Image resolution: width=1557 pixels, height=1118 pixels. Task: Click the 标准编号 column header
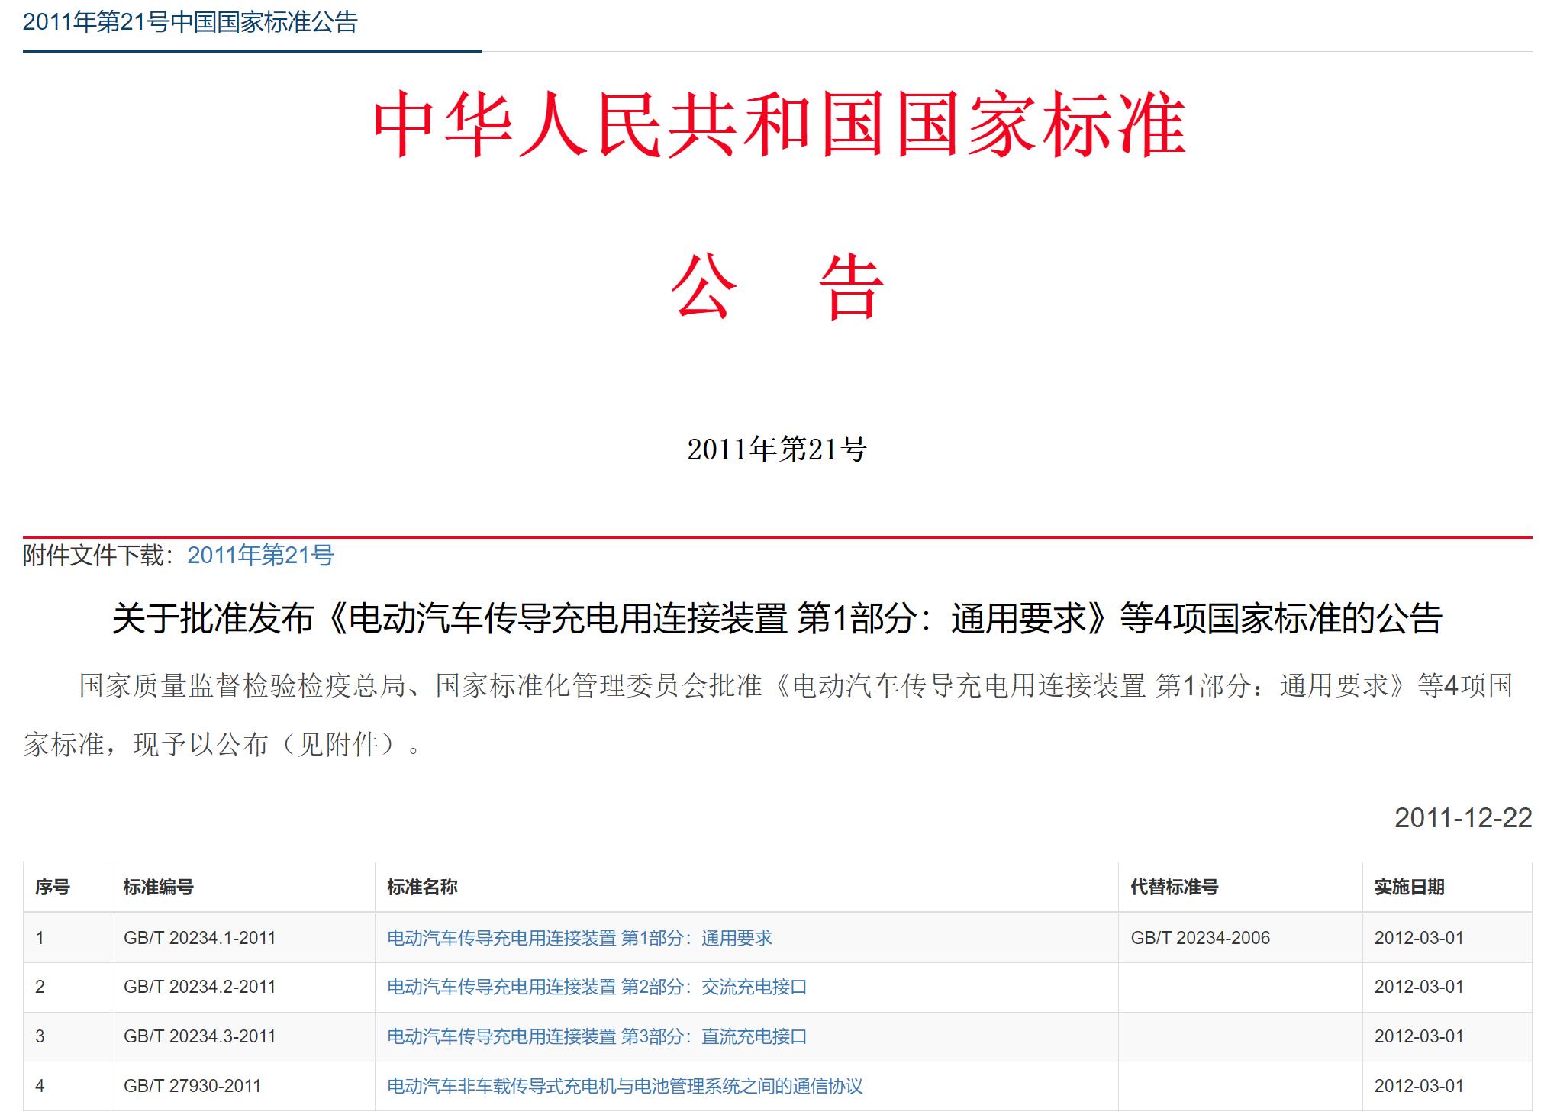tap(158, 887)
